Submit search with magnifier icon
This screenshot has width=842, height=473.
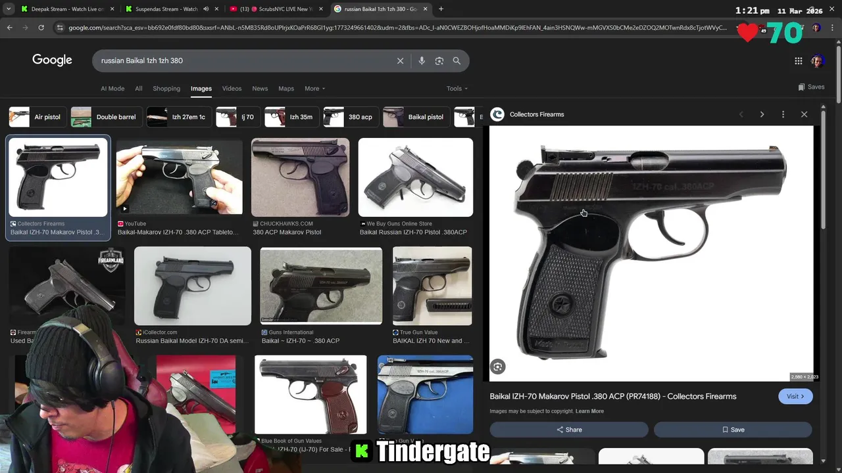[x=457, y=60]
